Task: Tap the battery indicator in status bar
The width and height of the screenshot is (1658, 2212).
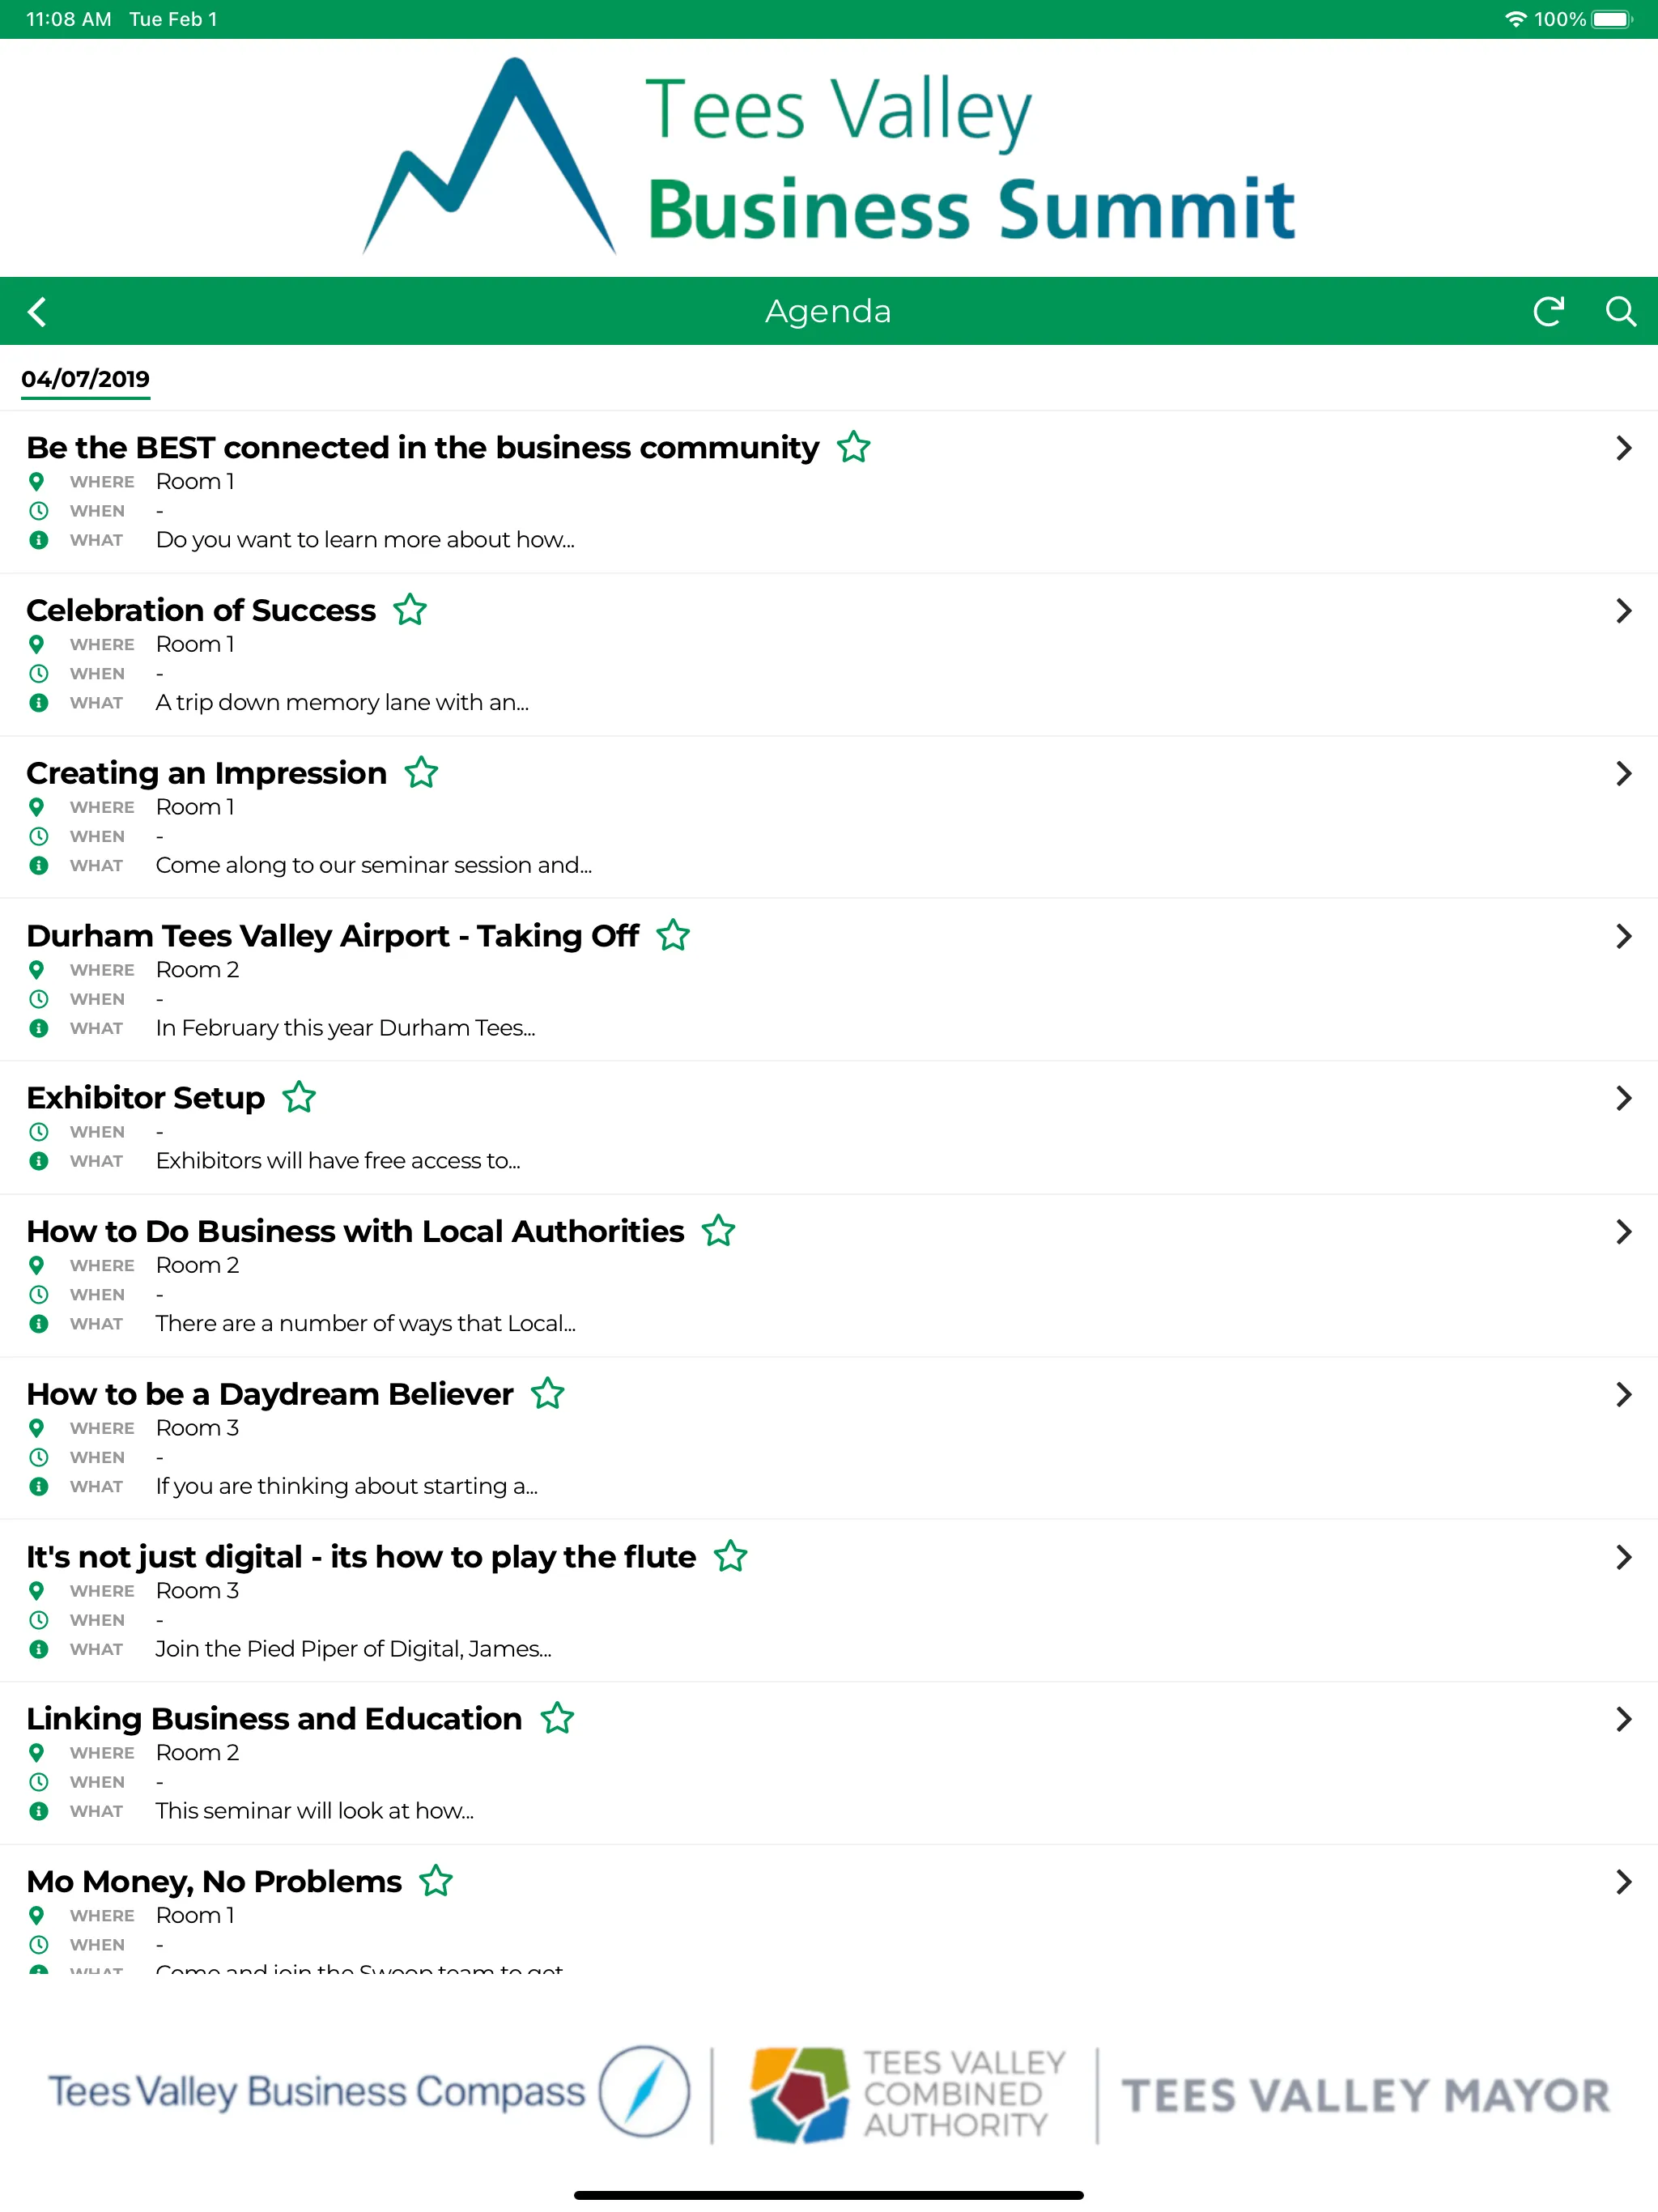Action: (x=1612, y=19)
